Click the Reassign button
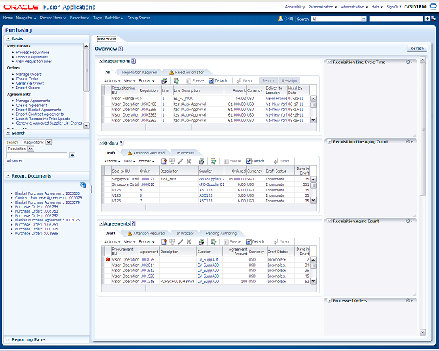The width and height of the screenshot is (439, 351). pyautogui.click(x=289, y=81)
